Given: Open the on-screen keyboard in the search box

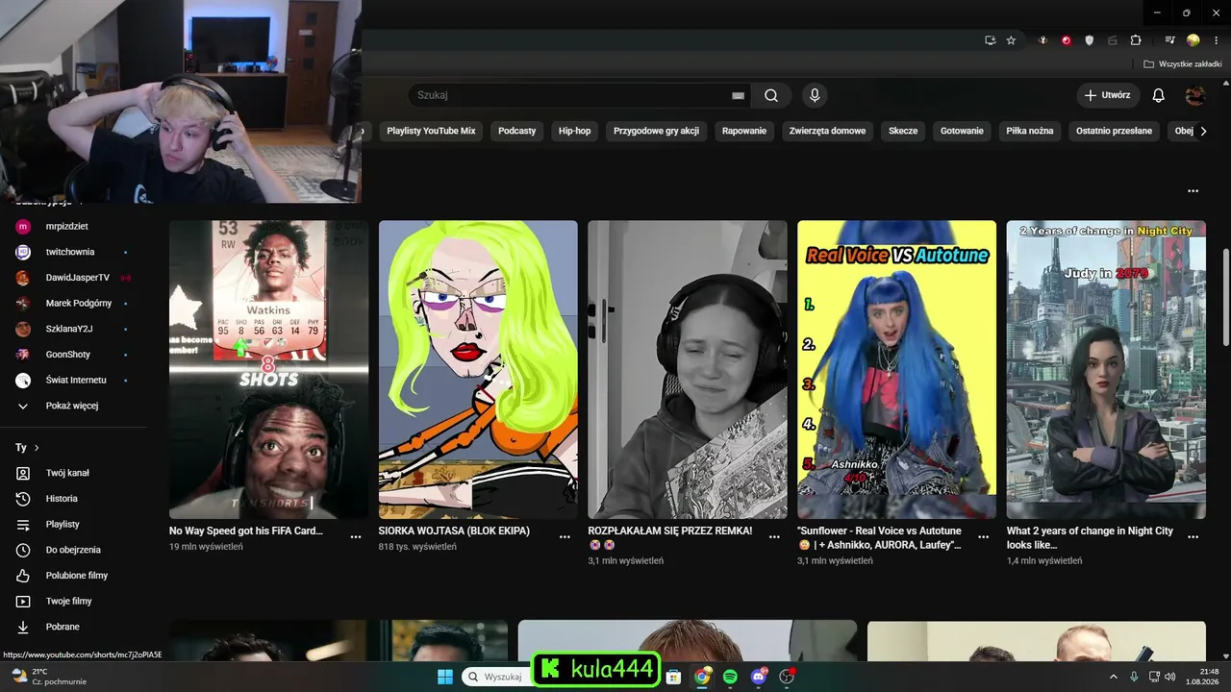Looking at the screenshot, I should [x=738, y=95].
